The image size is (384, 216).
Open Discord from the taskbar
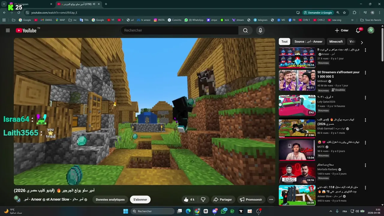tap(214, 211)
